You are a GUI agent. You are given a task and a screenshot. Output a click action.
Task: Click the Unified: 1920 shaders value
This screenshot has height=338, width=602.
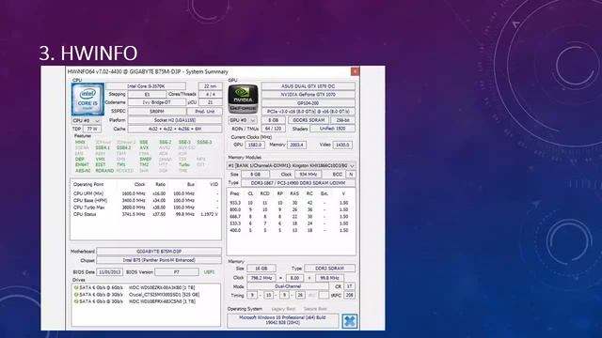pos(332,129)
